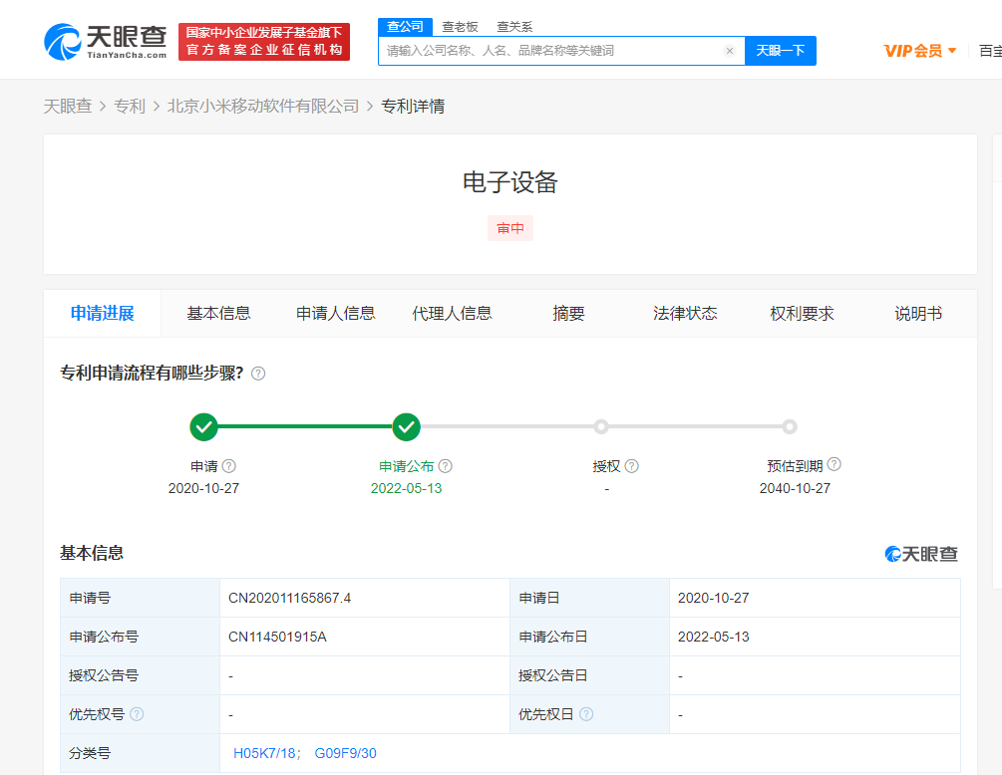Select the 查关系 search tab
1002x775 pixels.
click(514, 27)
